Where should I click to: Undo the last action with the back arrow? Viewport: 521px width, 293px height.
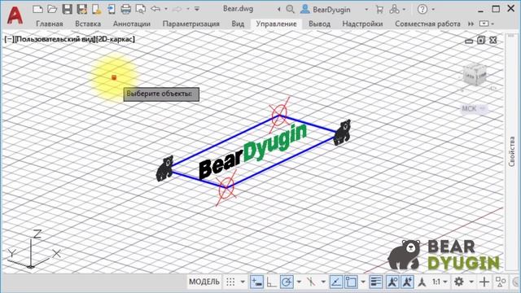pos(155,9)
